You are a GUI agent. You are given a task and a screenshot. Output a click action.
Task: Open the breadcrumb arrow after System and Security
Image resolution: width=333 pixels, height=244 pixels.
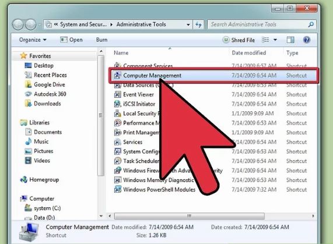(x=111, y=24)
